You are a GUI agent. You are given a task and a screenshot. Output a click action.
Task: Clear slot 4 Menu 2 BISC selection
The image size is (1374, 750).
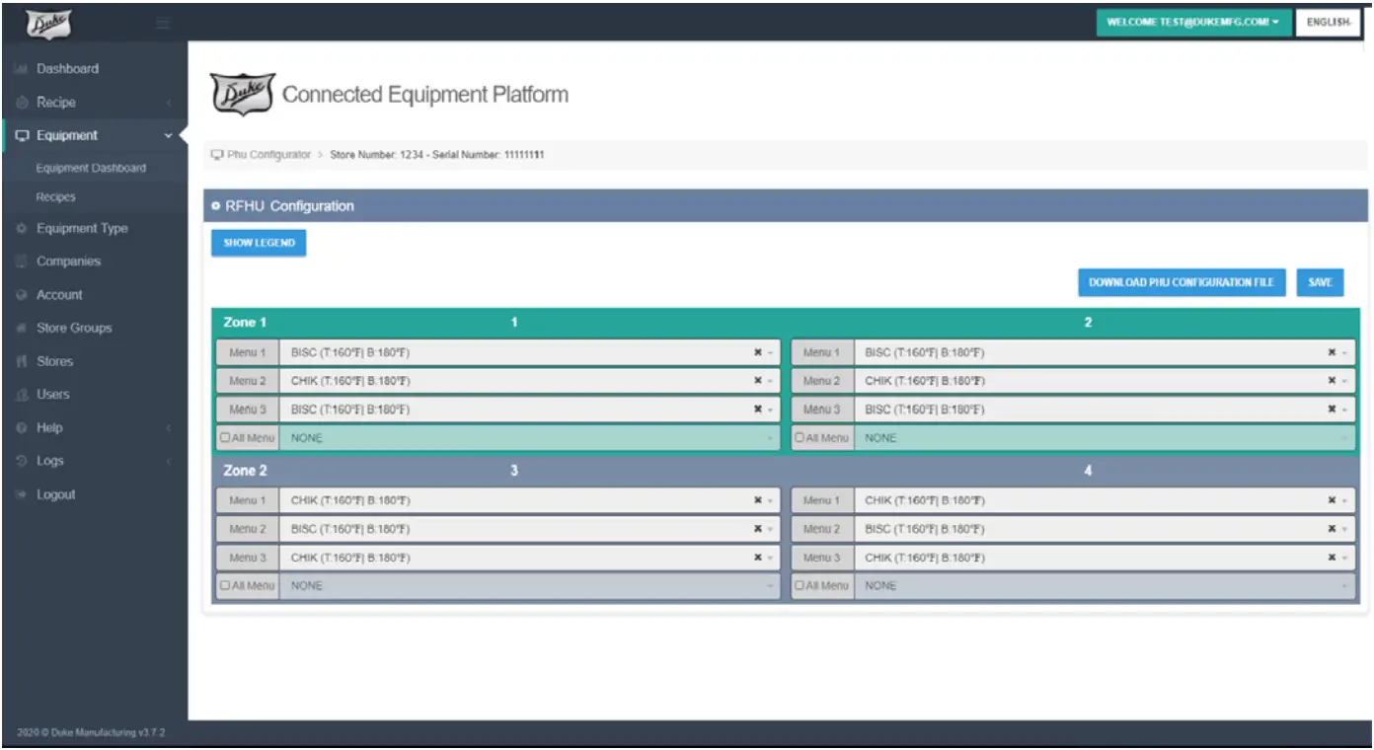click(1332, 529)
